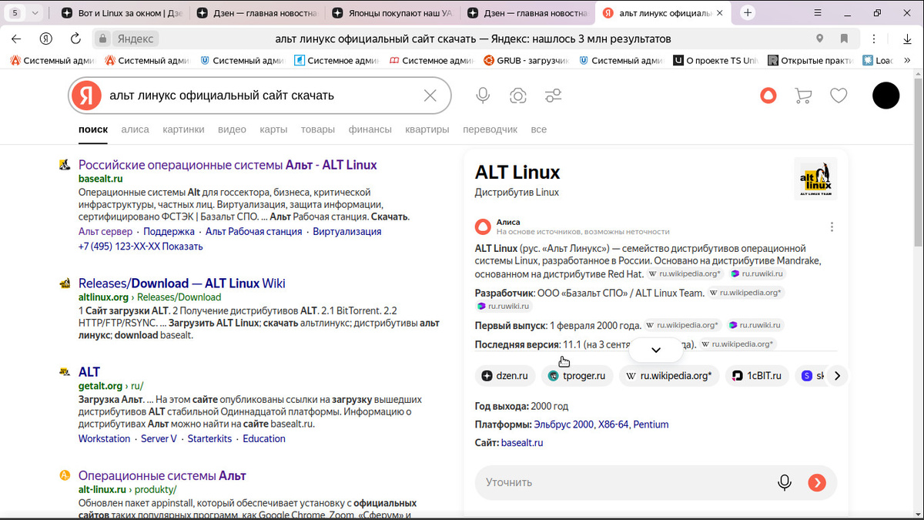Viewport: 924px width, 520px height.
Task: Open 'Российские операционные системы Альт' result
Action: (228, 165)
